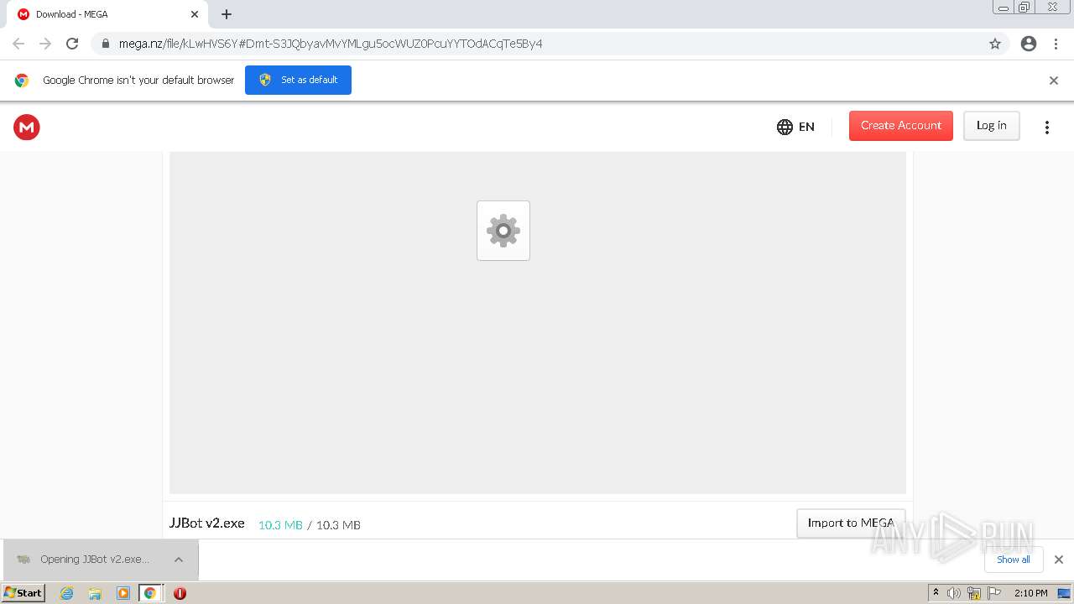
Task: Reload the current page
Action: [72, 44]
